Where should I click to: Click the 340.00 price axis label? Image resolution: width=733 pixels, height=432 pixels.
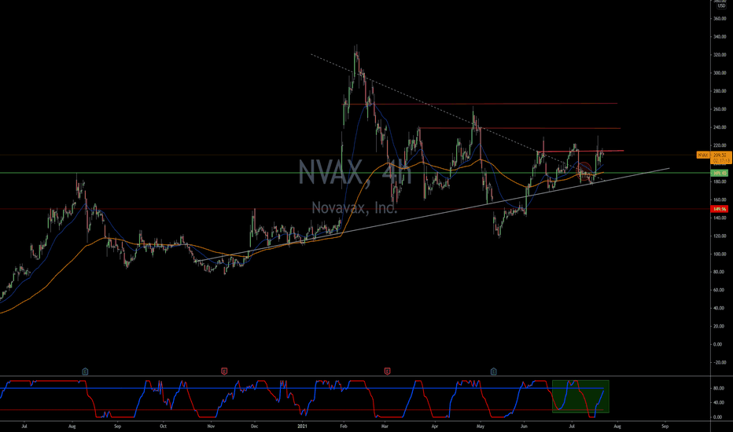click(720, 36)
